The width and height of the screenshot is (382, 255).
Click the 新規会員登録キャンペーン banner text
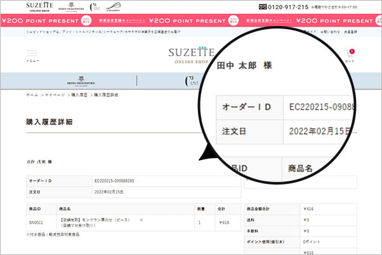[121, 20]
